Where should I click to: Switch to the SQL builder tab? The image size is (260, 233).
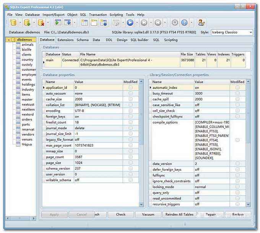140,40
